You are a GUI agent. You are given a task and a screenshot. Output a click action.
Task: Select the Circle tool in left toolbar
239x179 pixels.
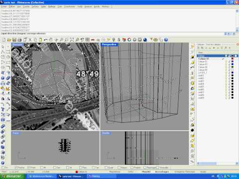(x=3, y=57)
